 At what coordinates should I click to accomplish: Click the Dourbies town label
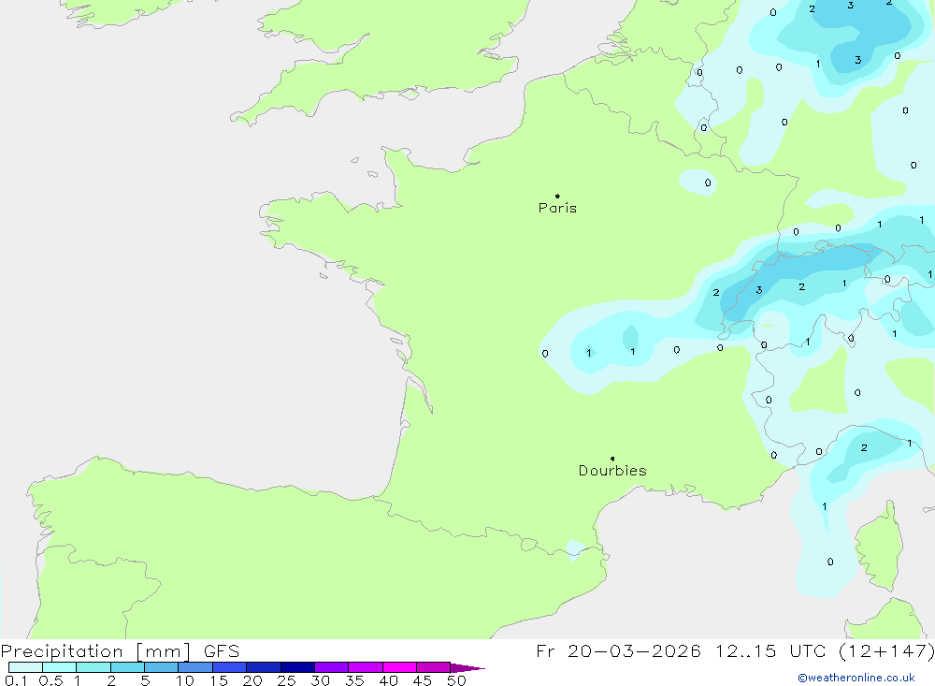tap(612, 471)
